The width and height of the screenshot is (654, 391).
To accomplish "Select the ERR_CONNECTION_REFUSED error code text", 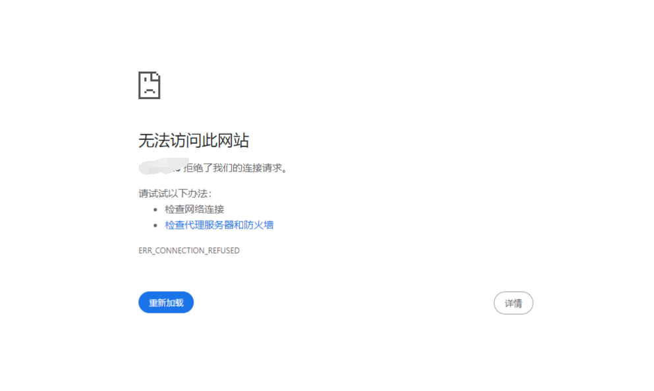I will click(x=189, y=250).
